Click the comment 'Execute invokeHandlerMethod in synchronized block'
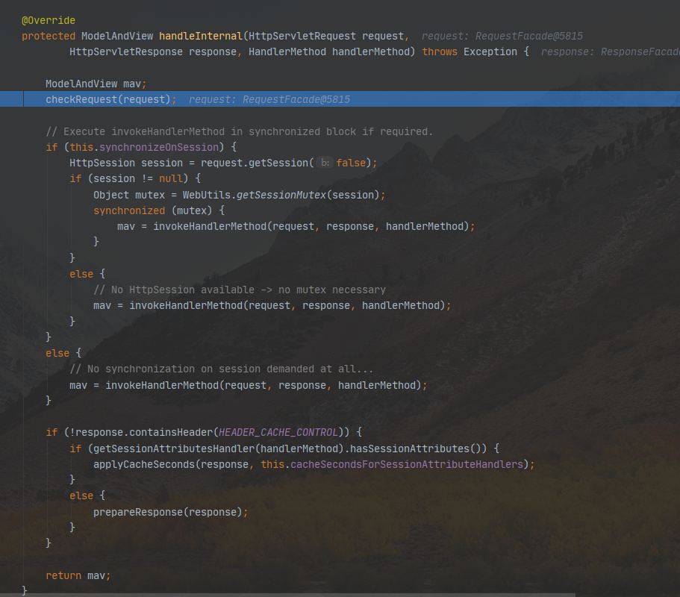The image size is (680, 597). pyautogui.click(x=240, y=131)
